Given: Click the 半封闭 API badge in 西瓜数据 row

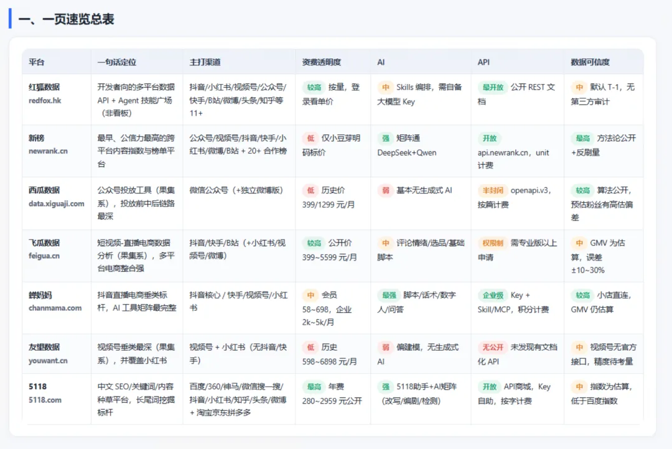Looking at the screenshot, I should (x=493, y=190).
